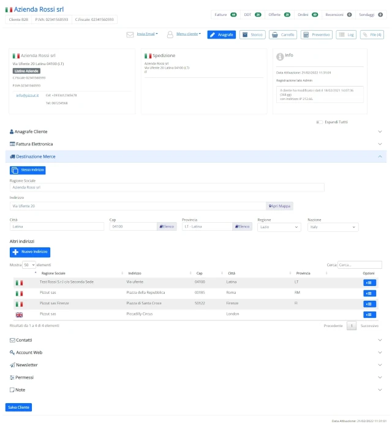Open the Storico view
This screenshot has height=432, width=392.
pyautogui.click(x=252, y=35)
